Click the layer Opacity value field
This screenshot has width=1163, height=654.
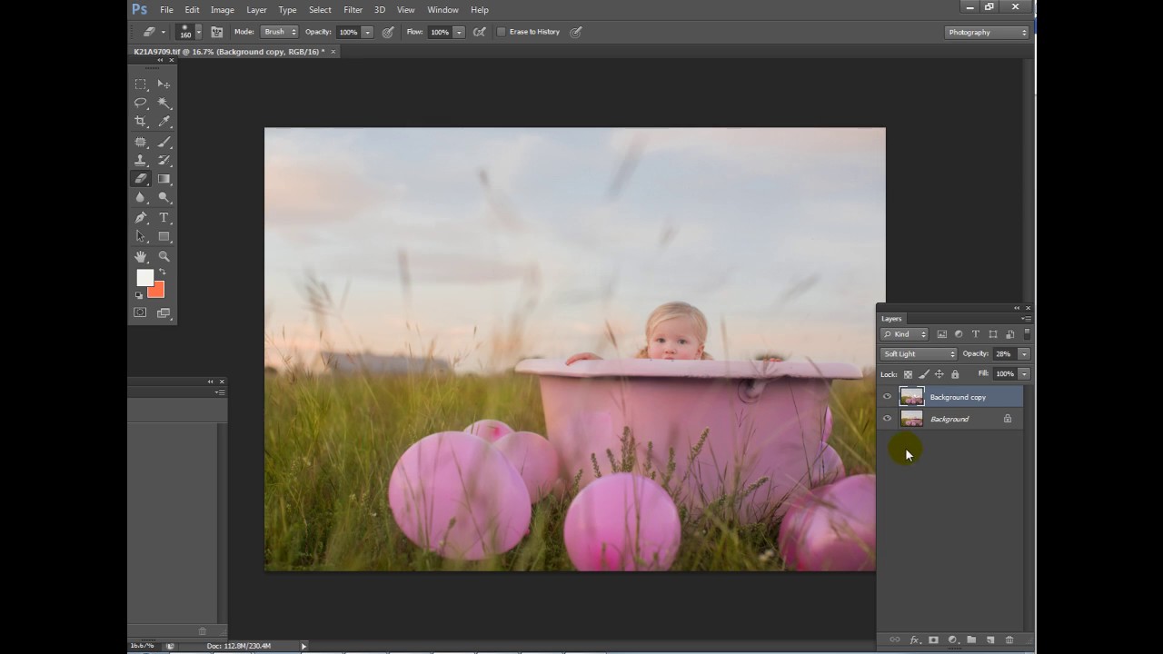pyautogui.click(x=1003, y=354)
